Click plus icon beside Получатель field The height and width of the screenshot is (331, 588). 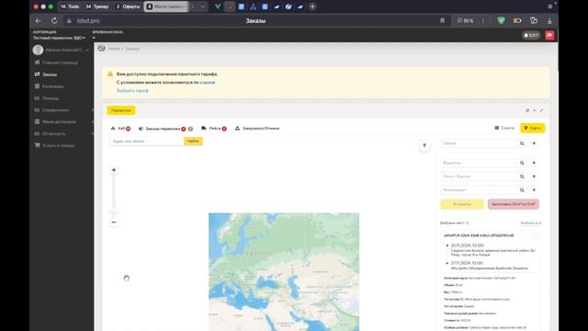534,190
